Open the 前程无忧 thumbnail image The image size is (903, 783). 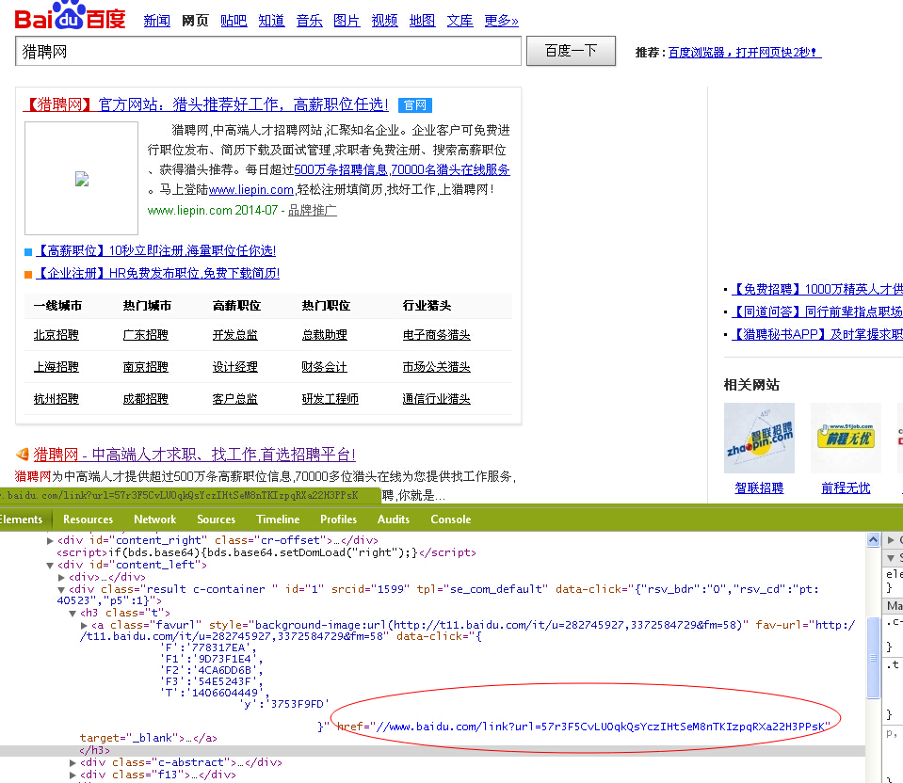[846, 438]
